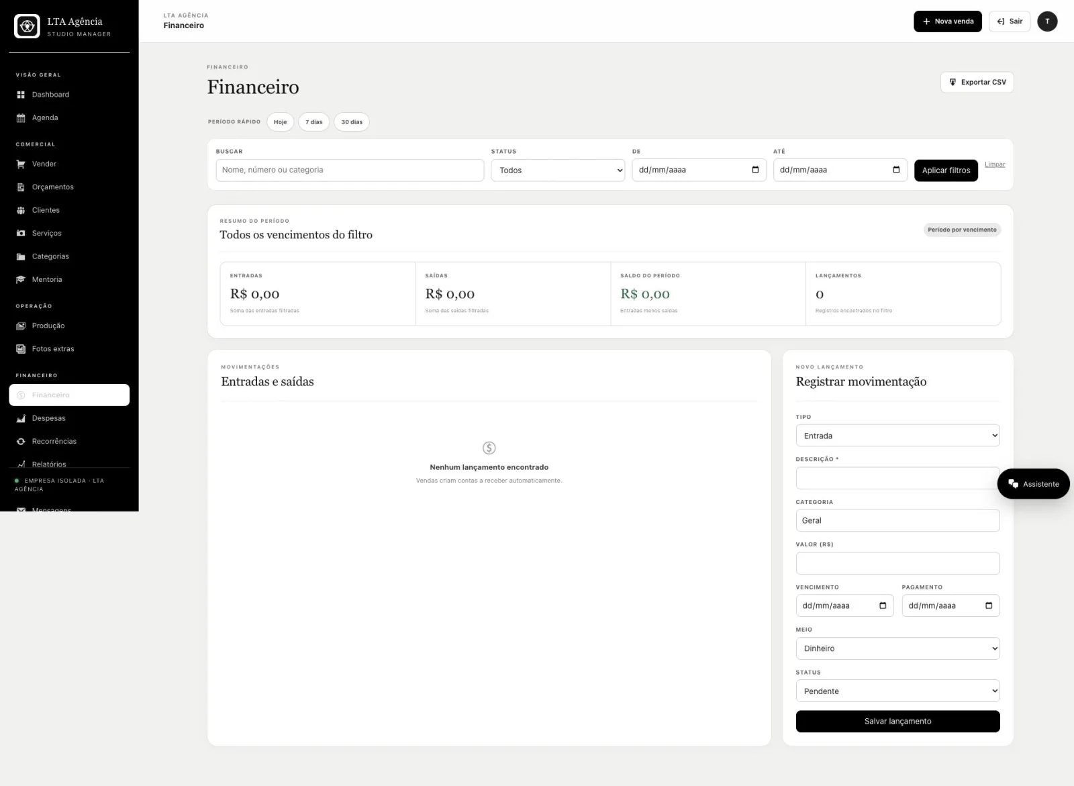Open the Status dropdown showing Pendente
The width and height of the screenshot is (1074, 786).
coord(897,691)
